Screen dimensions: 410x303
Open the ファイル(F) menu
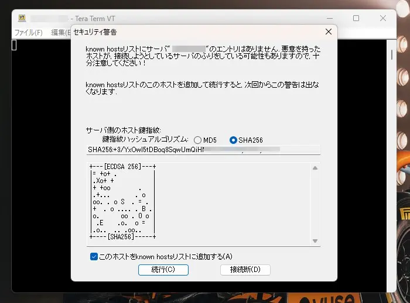pyautogui.click(x=28, y=32)
